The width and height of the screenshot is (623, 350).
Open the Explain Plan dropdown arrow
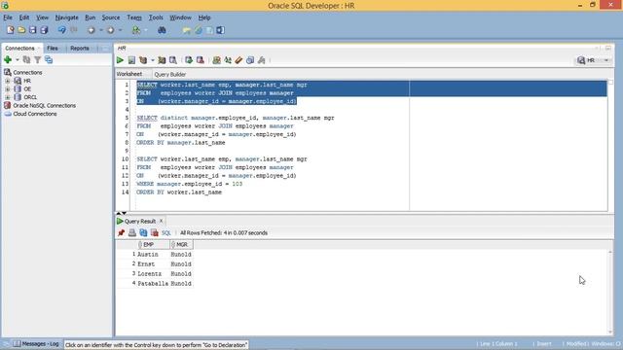pos(153,60)
